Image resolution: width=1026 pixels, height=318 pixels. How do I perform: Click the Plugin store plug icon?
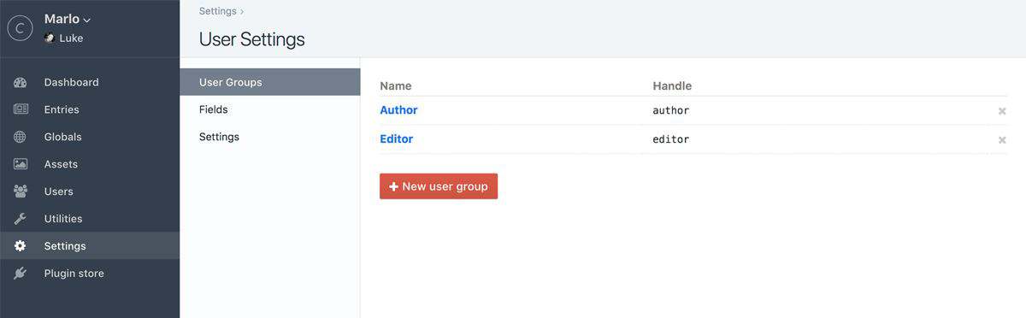(x=21, y=274)
